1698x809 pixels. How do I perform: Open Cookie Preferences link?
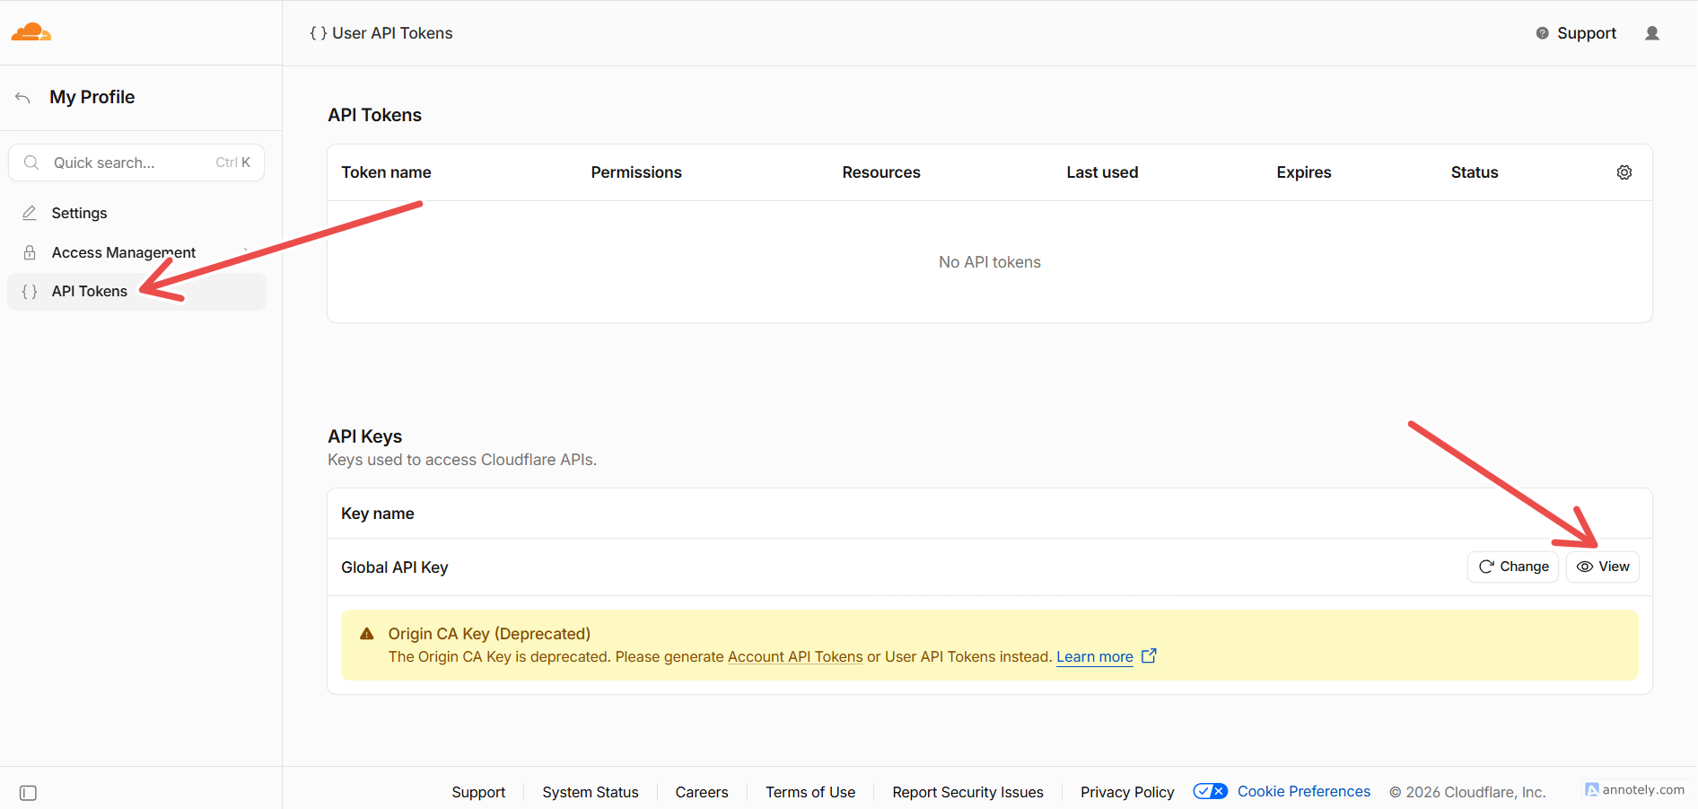click(1304, 791)
